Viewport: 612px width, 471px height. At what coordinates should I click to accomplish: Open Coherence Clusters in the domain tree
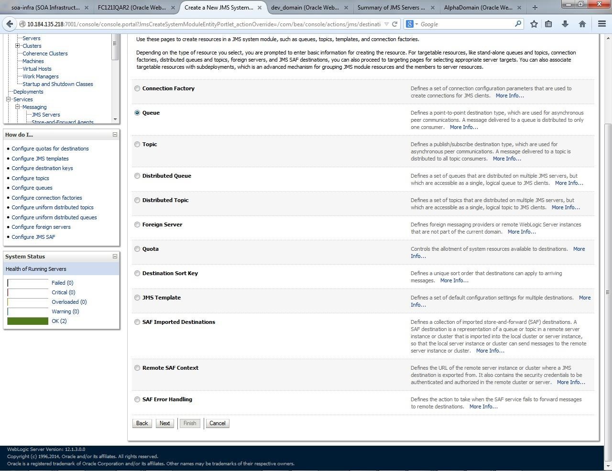point(45,54)
